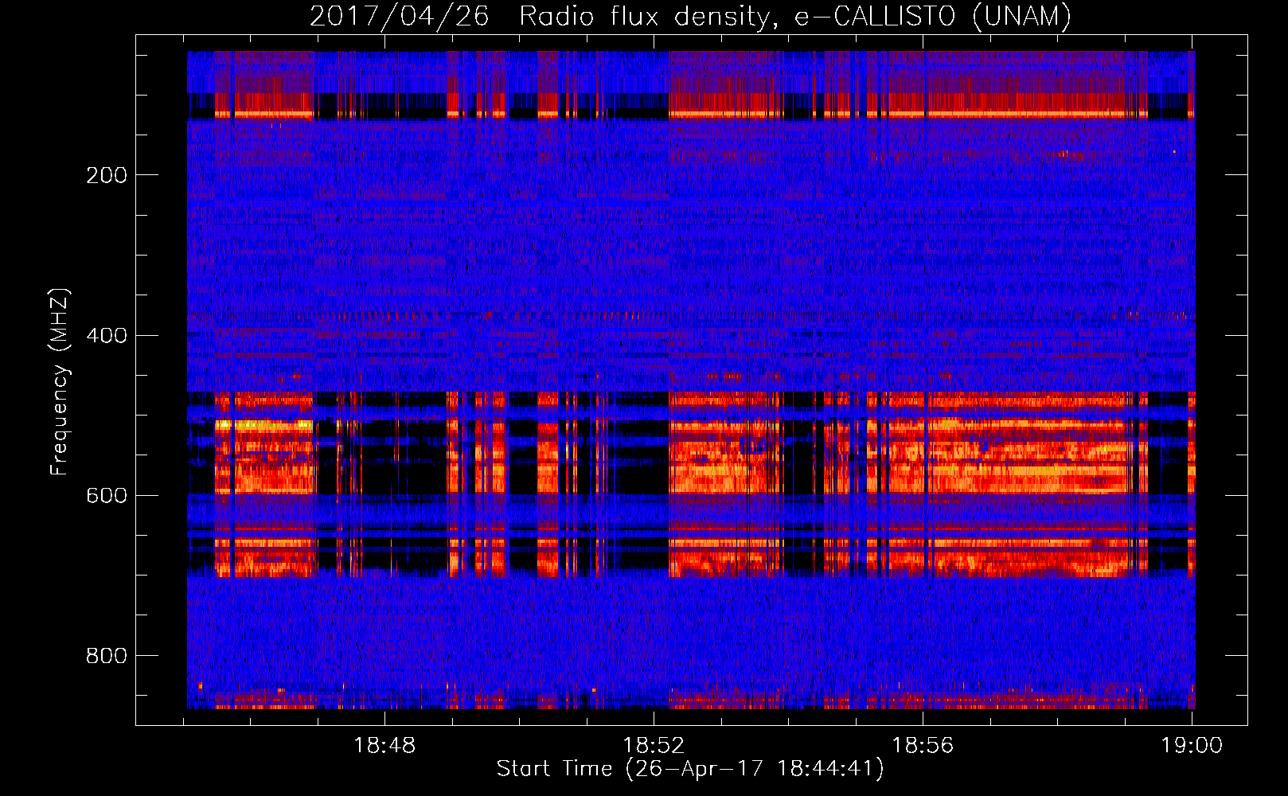Click the "Frequency (MHZ)" axis label
Viewport: 1288px width, 796px height.
pos(60,382)
